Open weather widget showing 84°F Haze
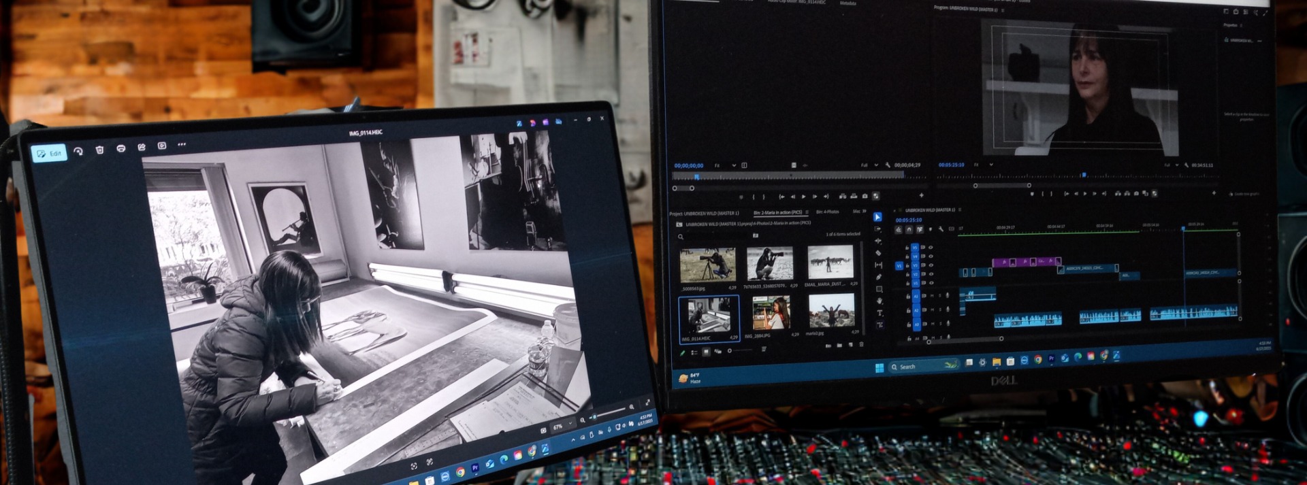The width and height of the screenshot is (1307, 485). click(x=690, y=378)
